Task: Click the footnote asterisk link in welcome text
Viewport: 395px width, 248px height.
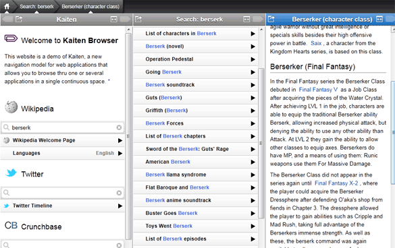Action: (109, 81)
